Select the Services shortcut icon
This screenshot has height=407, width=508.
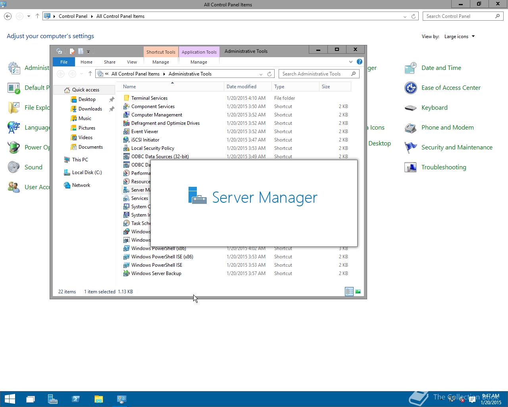coord(126,198)
